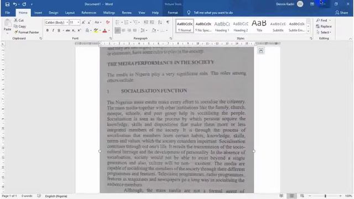354x199 pixels.
Task: Switch to Read Mode view
Action: 281,196
